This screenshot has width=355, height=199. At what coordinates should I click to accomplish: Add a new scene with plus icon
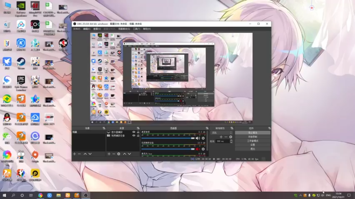tap(75, 154)
